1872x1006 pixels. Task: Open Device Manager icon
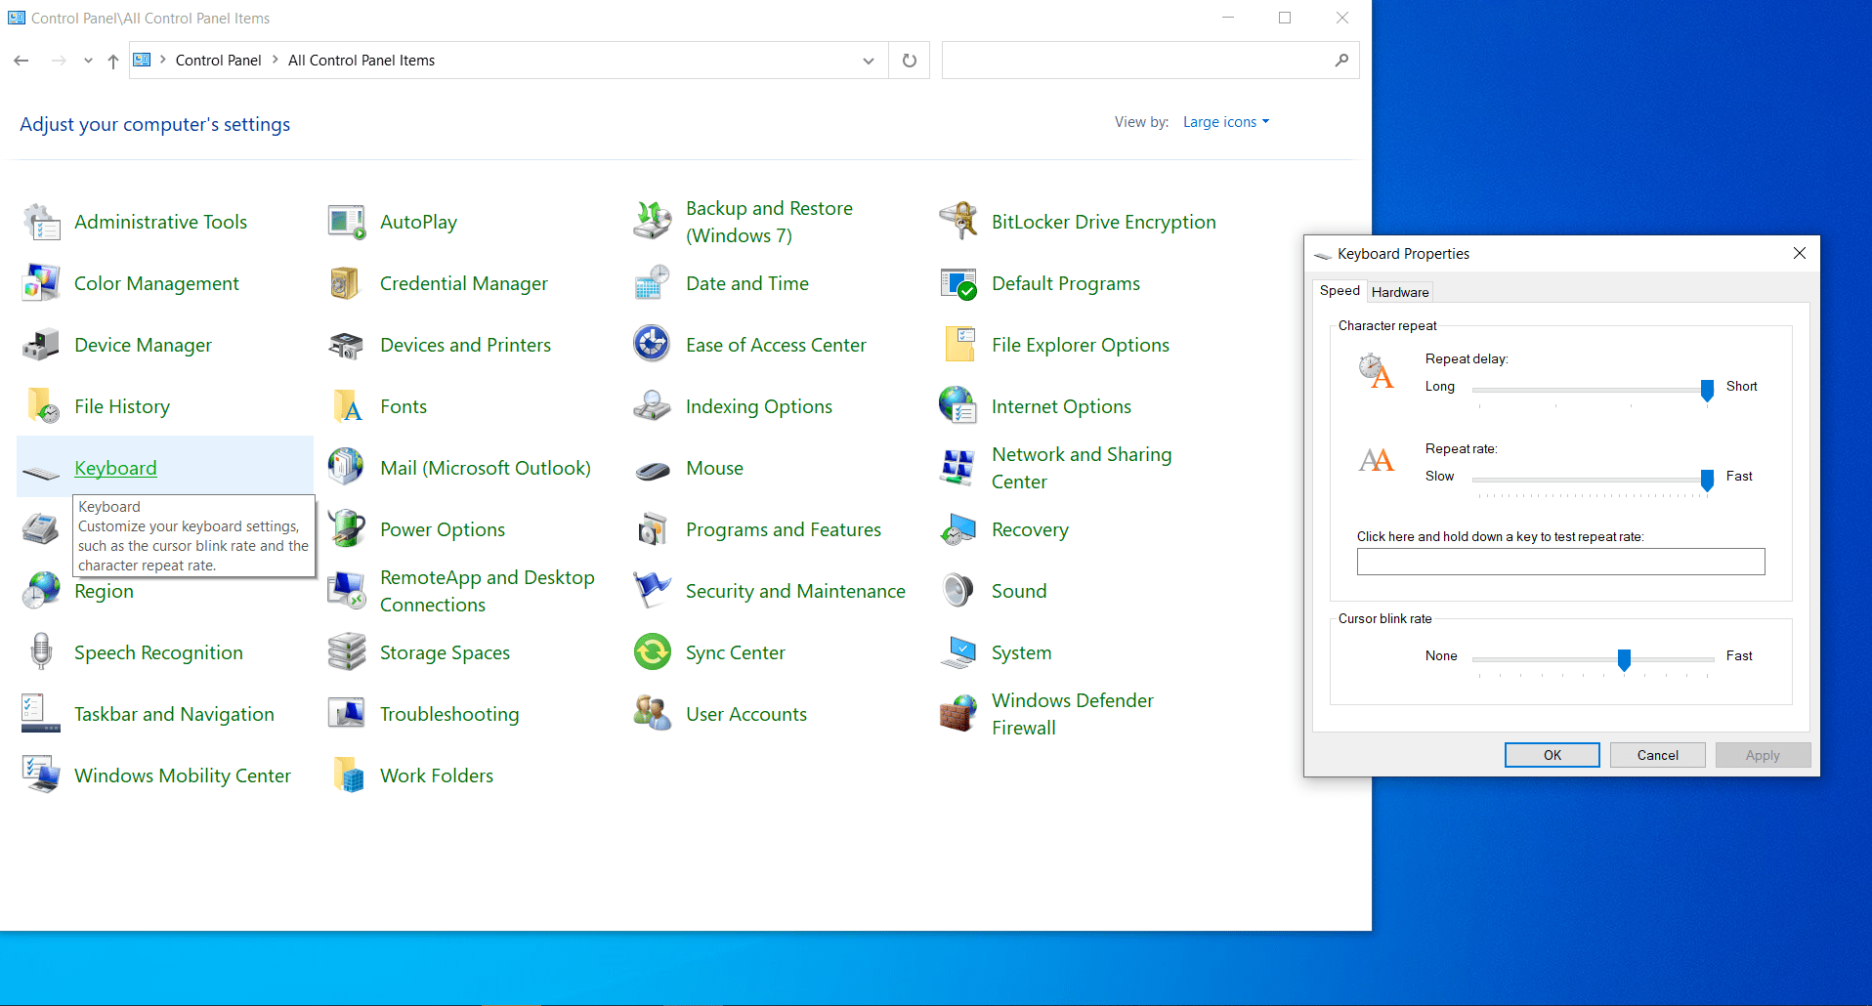click(x=41, y=346)
